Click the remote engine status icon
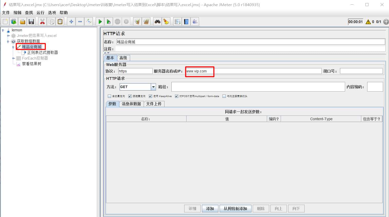 point(386,22)
